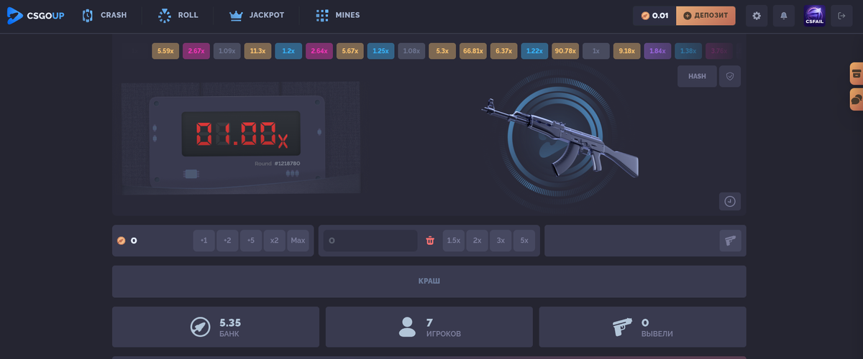Viewport: 863px width, 359px height.
Task: Select the 2.64x history multiplier chip
Action: pyautogui.click(x=319, y=51)
